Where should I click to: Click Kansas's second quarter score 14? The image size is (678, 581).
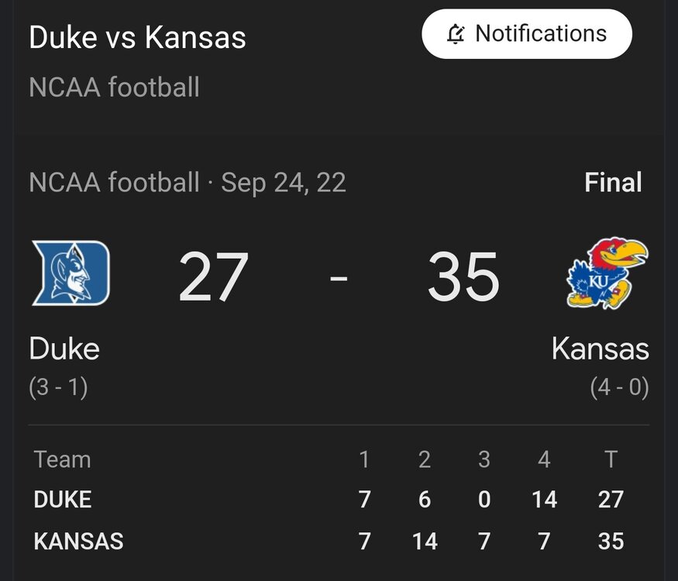425,541
